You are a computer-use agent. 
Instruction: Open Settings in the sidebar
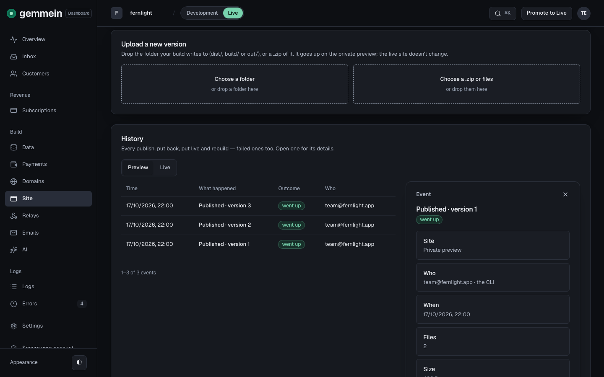[x=48, y=326]
